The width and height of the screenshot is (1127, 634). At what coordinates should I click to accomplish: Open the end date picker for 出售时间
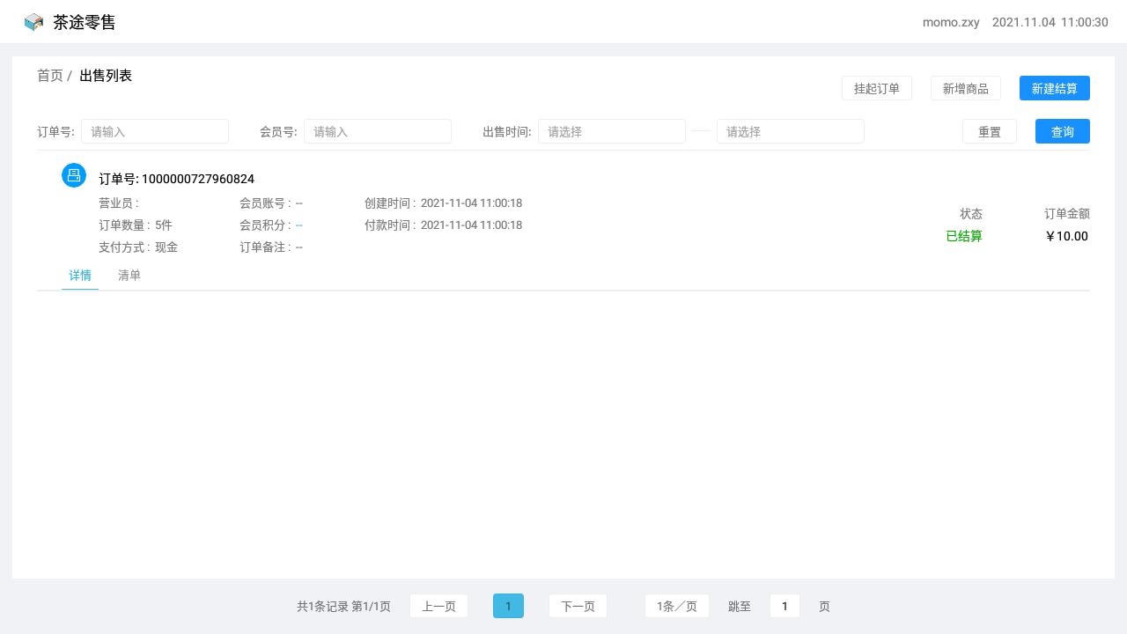(790, 131)
